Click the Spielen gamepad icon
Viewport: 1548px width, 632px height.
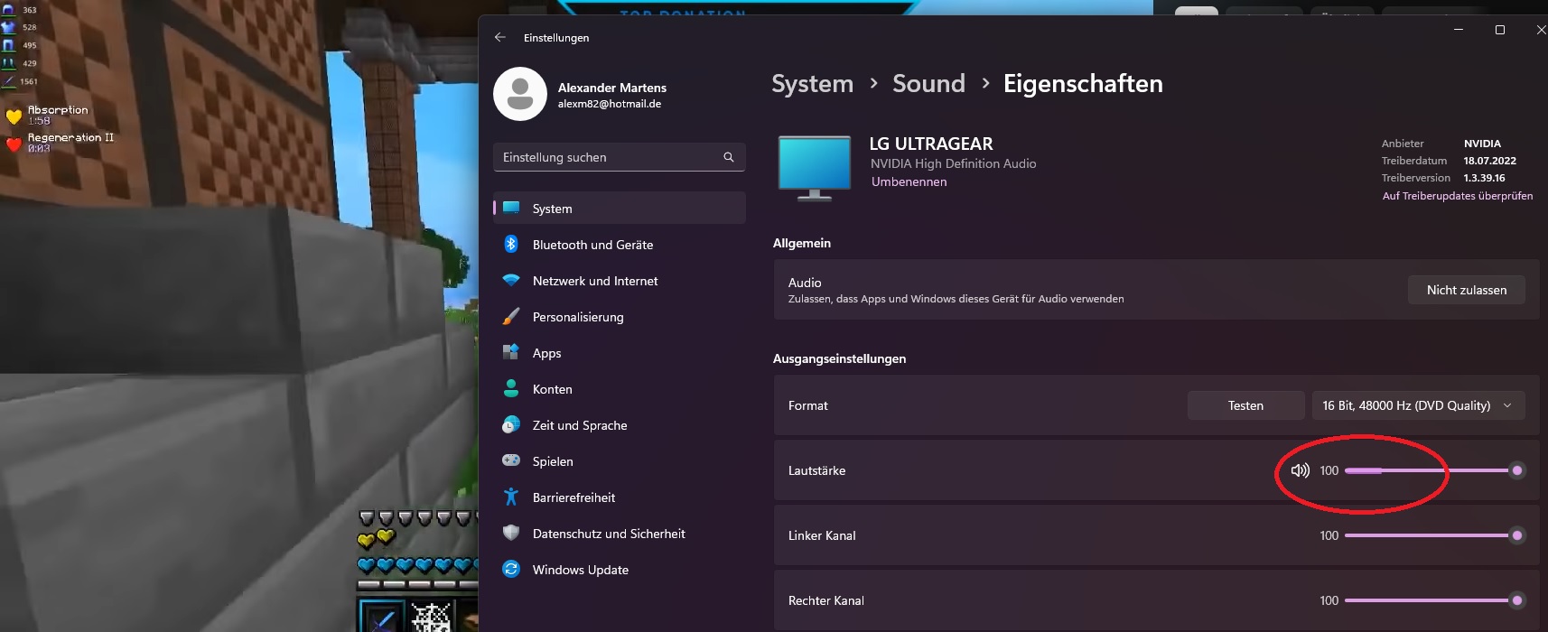(511, 460)
